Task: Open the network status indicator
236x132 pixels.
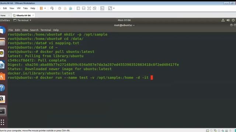Action: click(x=223, y=20)
